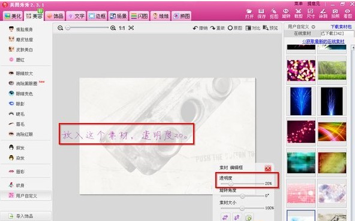Click the 旋转角度 rotation slider
355x221 pixels.
click(x=242, y=196)
